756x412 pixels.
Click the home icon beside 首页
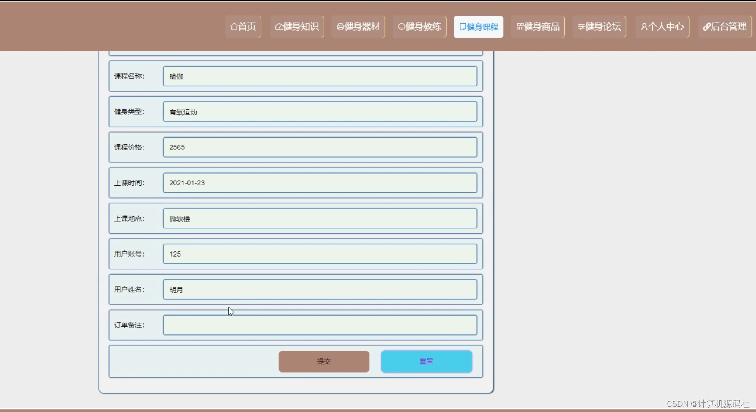[x=234, y=27]
